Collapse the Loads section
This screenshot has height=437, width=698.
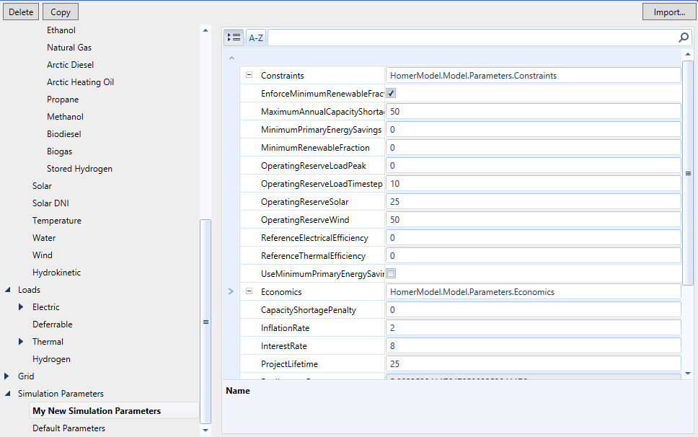pyautogui.click(x=8, y=289)
